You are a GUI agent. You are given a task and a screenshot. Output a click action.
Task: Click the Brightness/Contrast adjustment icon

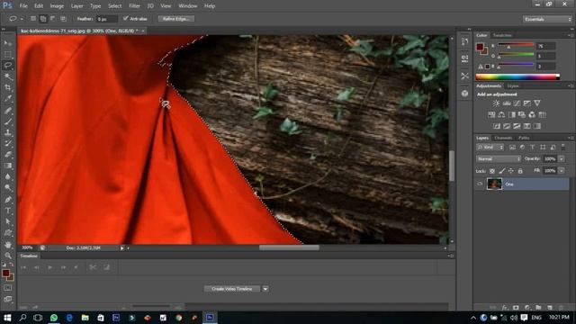pyautogui.click(x=496, y=103)
